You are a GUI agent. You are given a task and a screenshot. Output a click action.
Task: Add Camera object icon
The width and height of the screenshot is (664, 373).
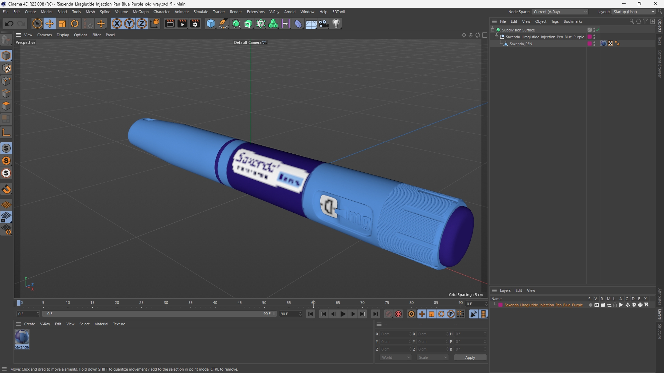pyautogui.click(x=323, y=23)
